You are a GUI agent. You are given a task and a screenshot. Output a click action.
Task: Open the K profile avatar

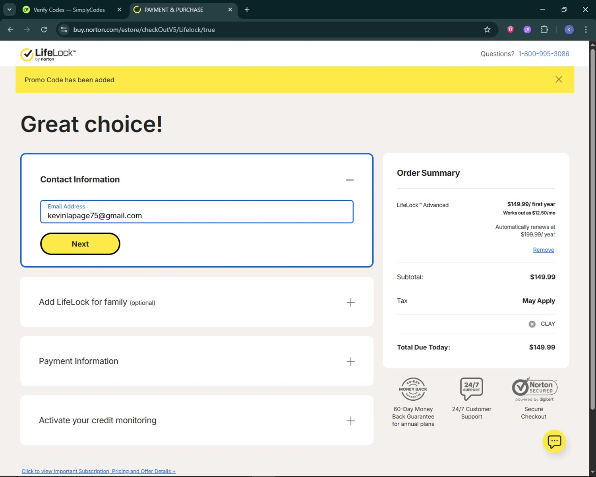[x=569, y=29]
